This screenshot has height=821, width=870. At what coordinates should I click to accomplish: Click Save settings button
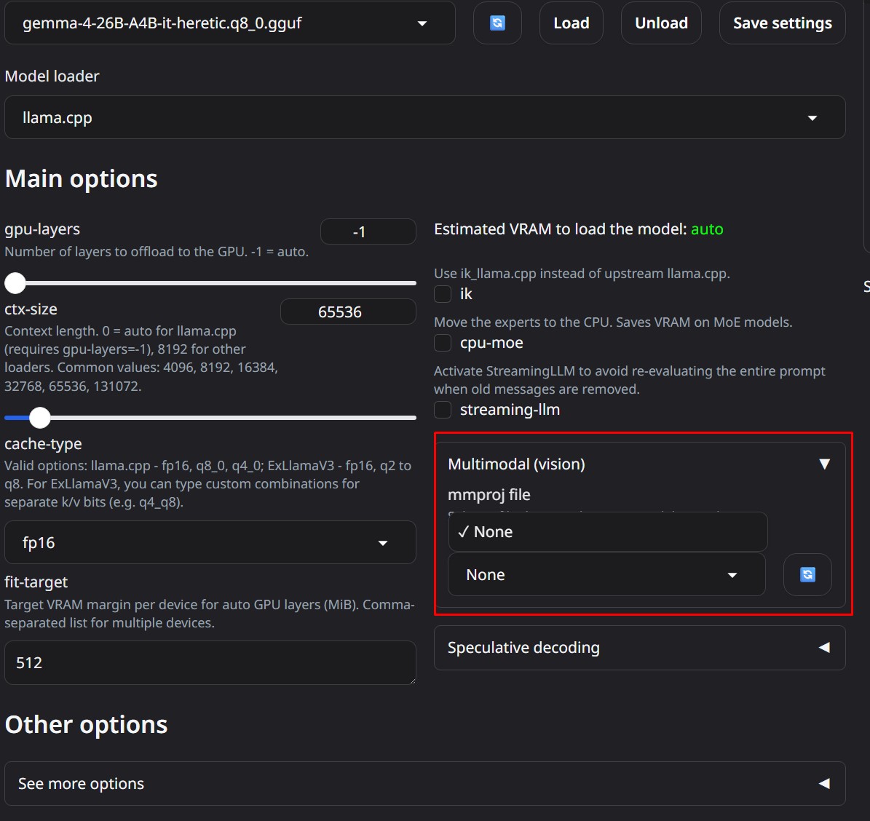point(783,23)
